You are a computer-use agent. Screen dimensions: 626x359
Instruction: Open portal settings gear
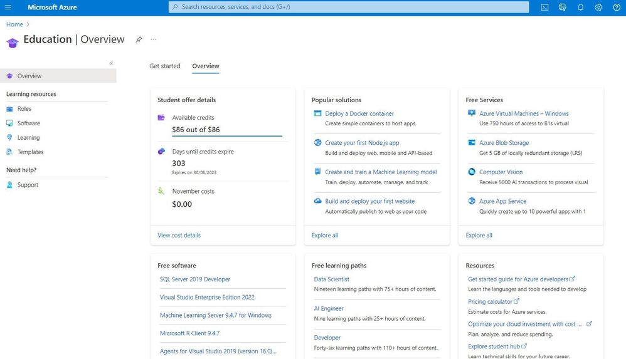click(x=598, y=7)
